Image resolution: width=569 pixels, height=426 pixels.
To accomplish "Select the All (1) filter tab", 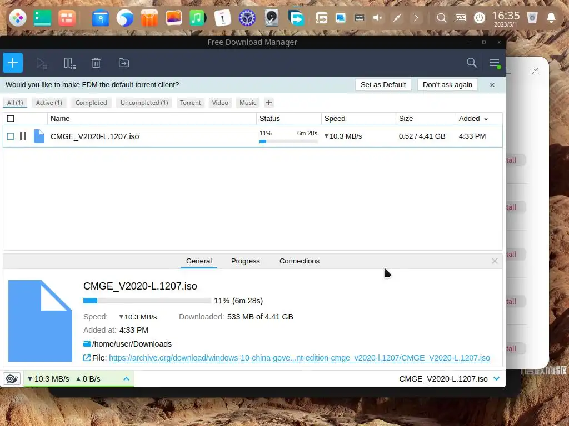I will point(15,103).
